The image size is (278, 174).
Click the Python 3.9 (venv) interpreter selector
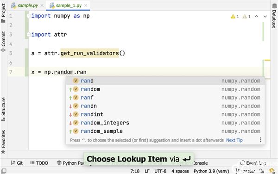click(x=211, y=171)
